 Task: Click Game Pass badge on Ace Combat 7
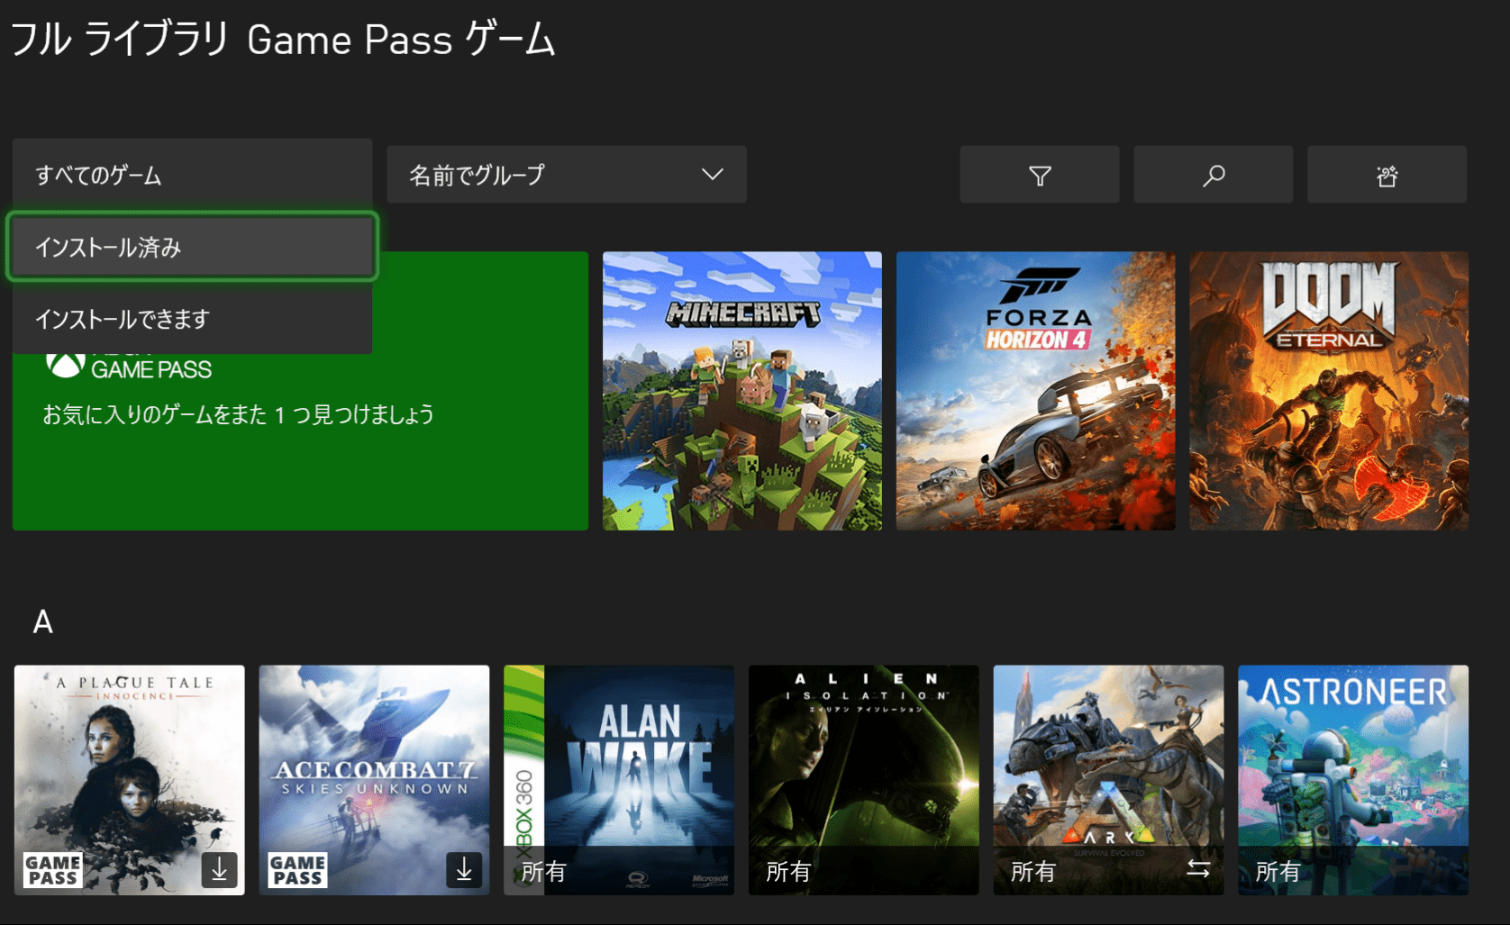pos(297,870)
